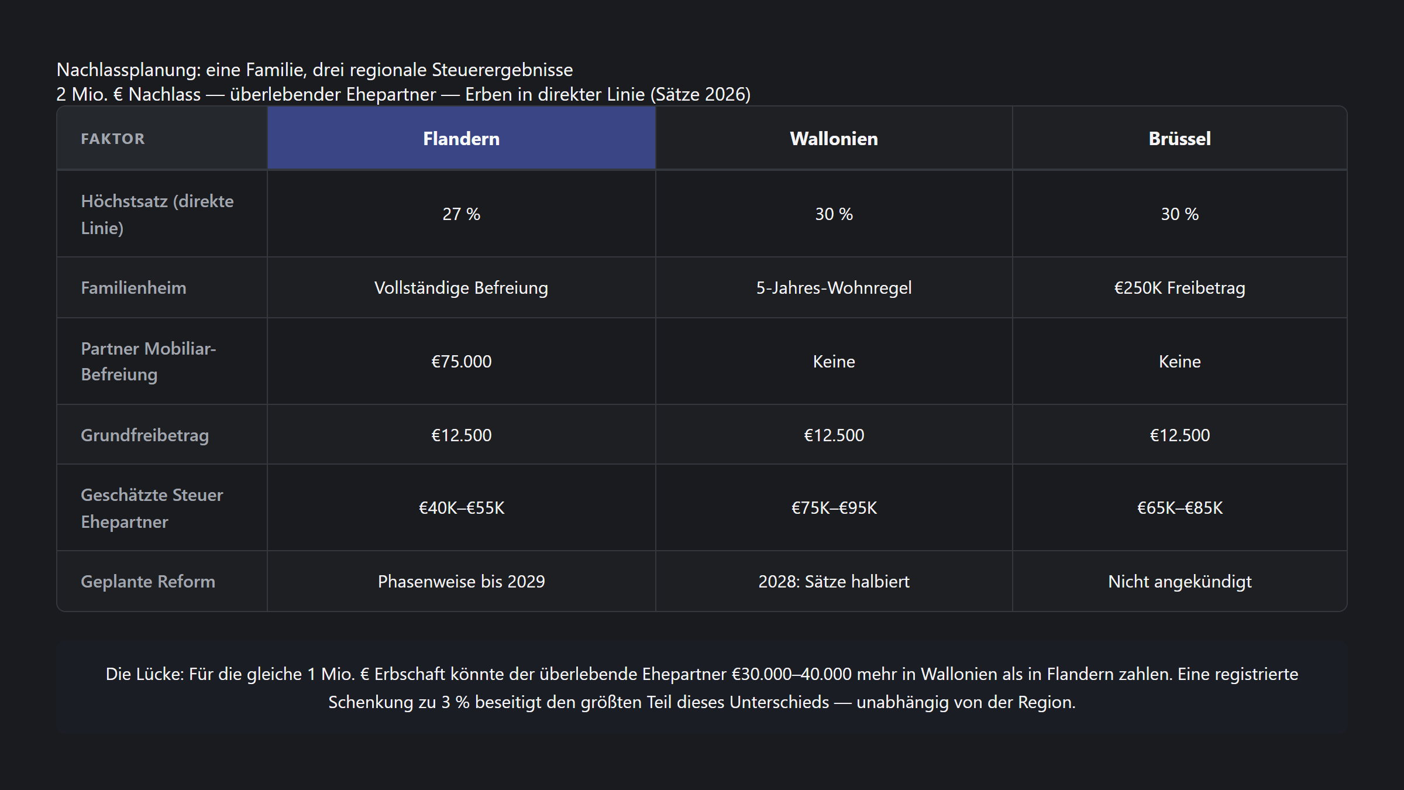Click the Nachlassplanung title text
1404x790 pixels.
(315, 70)
